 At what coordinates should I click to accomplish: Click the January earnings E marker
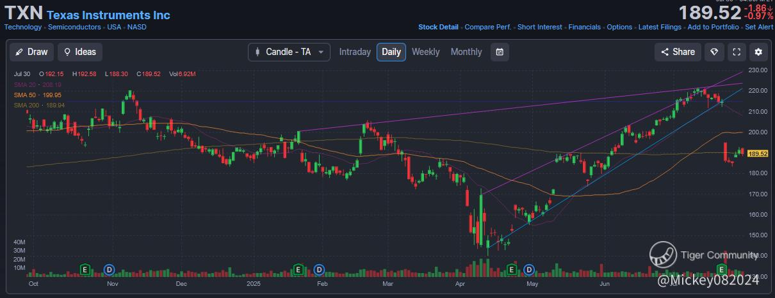[x=298, y=269]
